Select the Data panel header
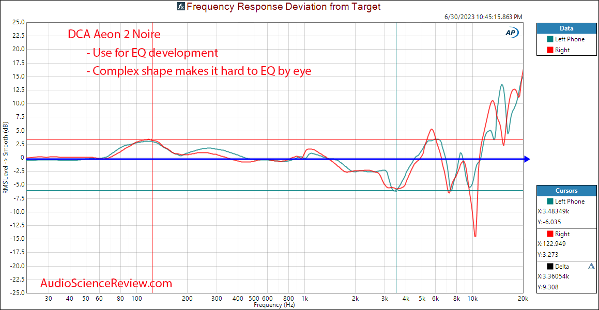599x310 pixels. tap(566, 28)
